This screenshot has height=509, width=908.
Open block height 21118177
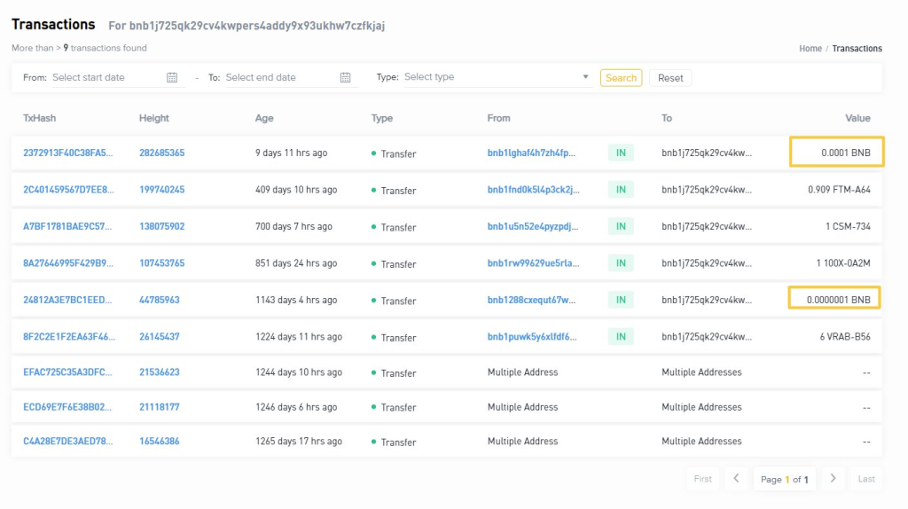[x=160, y=407]
